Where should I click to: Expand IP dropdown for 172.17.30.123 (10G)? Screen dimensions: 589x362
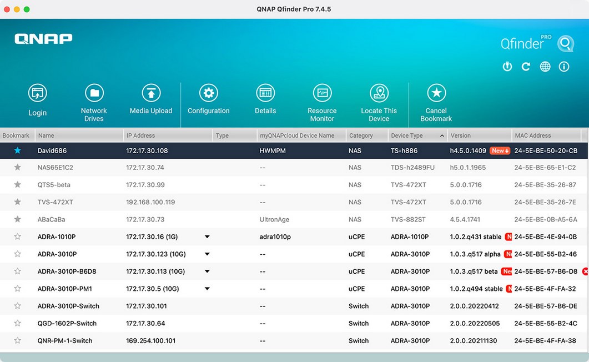pos(207,254)
